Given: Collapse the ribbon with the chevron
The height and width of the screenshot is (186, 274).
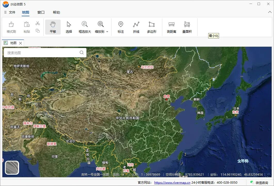Looking at the screenshot, I should pyautogui.click(x=270, y=12).
